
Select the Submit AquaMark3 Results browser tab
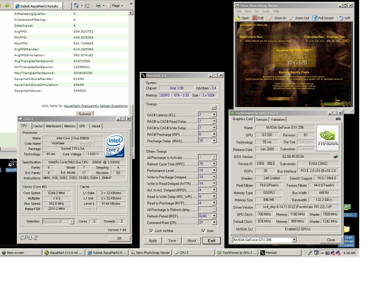pyautogui.click(x=38, y=6)
